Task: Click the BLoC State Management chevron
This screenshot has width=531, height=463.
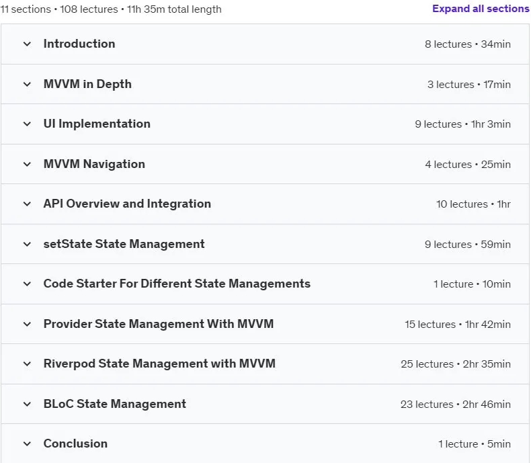Action: click(27, 404)
